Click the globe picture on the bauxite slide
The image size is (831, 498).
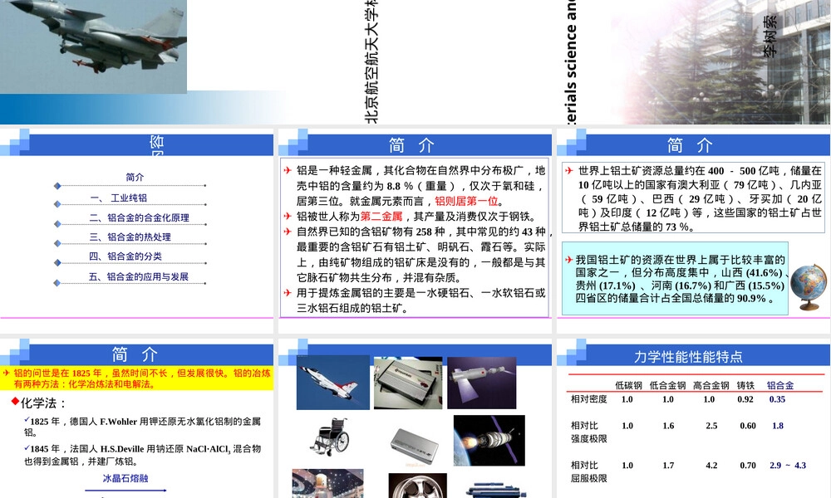(809, 286)
